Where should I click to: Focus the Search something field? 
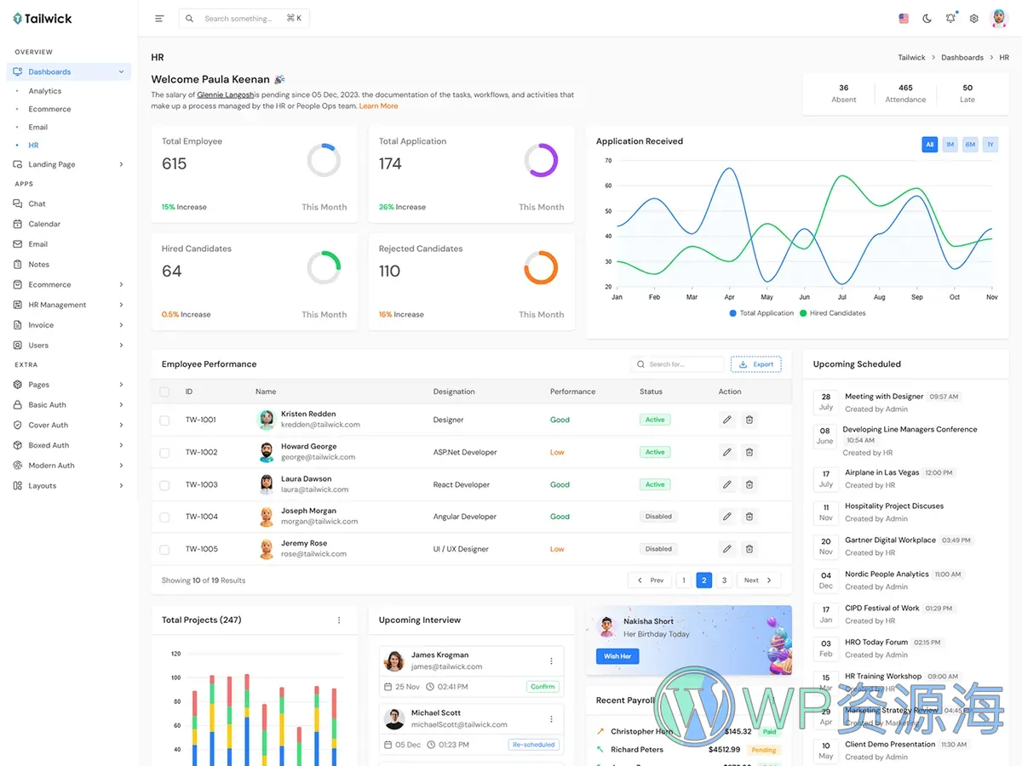pyautogui.click(x=238, y=19)
